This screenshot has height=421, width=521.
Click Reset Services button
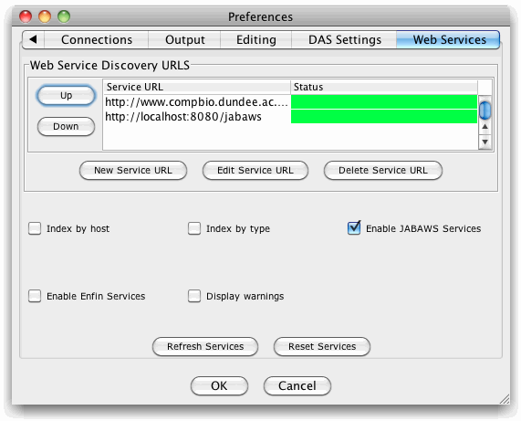[322, 346]
